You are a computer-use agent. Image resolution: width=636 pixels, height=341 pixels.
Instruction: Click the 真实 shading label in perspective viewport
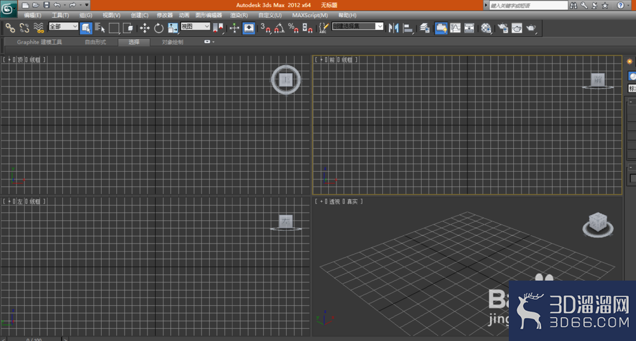[352, 201]
